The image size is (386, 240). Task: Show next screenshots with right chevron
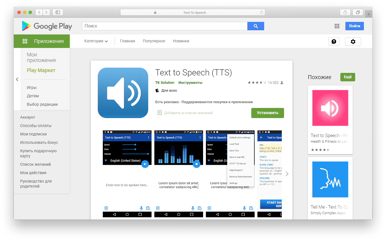287,174
